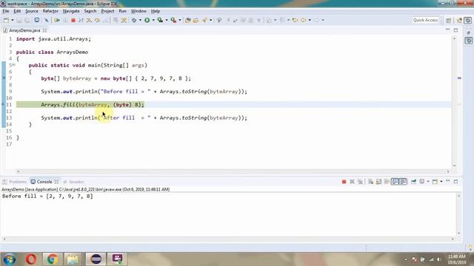Click the External Tools toolbar icon

pyautogui.click(x=173, y=20)
